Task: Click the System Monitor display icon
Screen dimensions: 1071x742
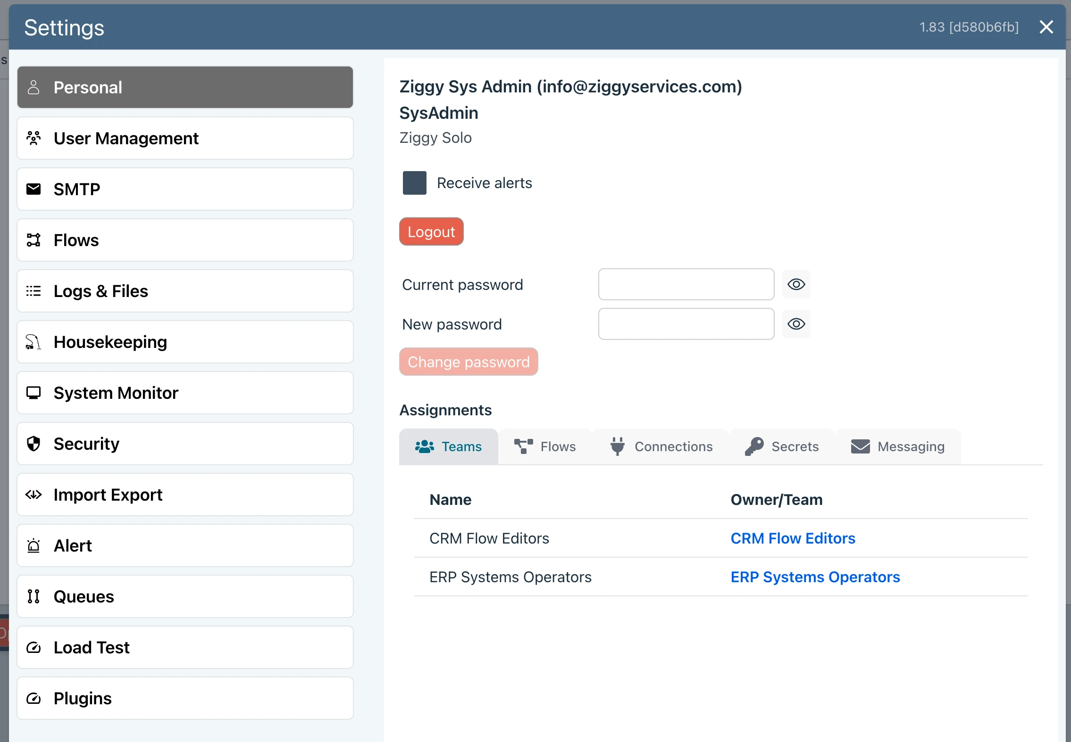Action: 33,393
